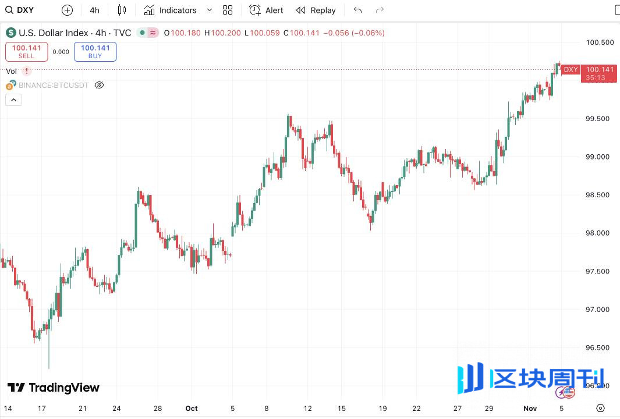Image resolution: width=620 pixels, height=419 pixels.
Task: Undo the last chart action
Action: coord(357,10)
